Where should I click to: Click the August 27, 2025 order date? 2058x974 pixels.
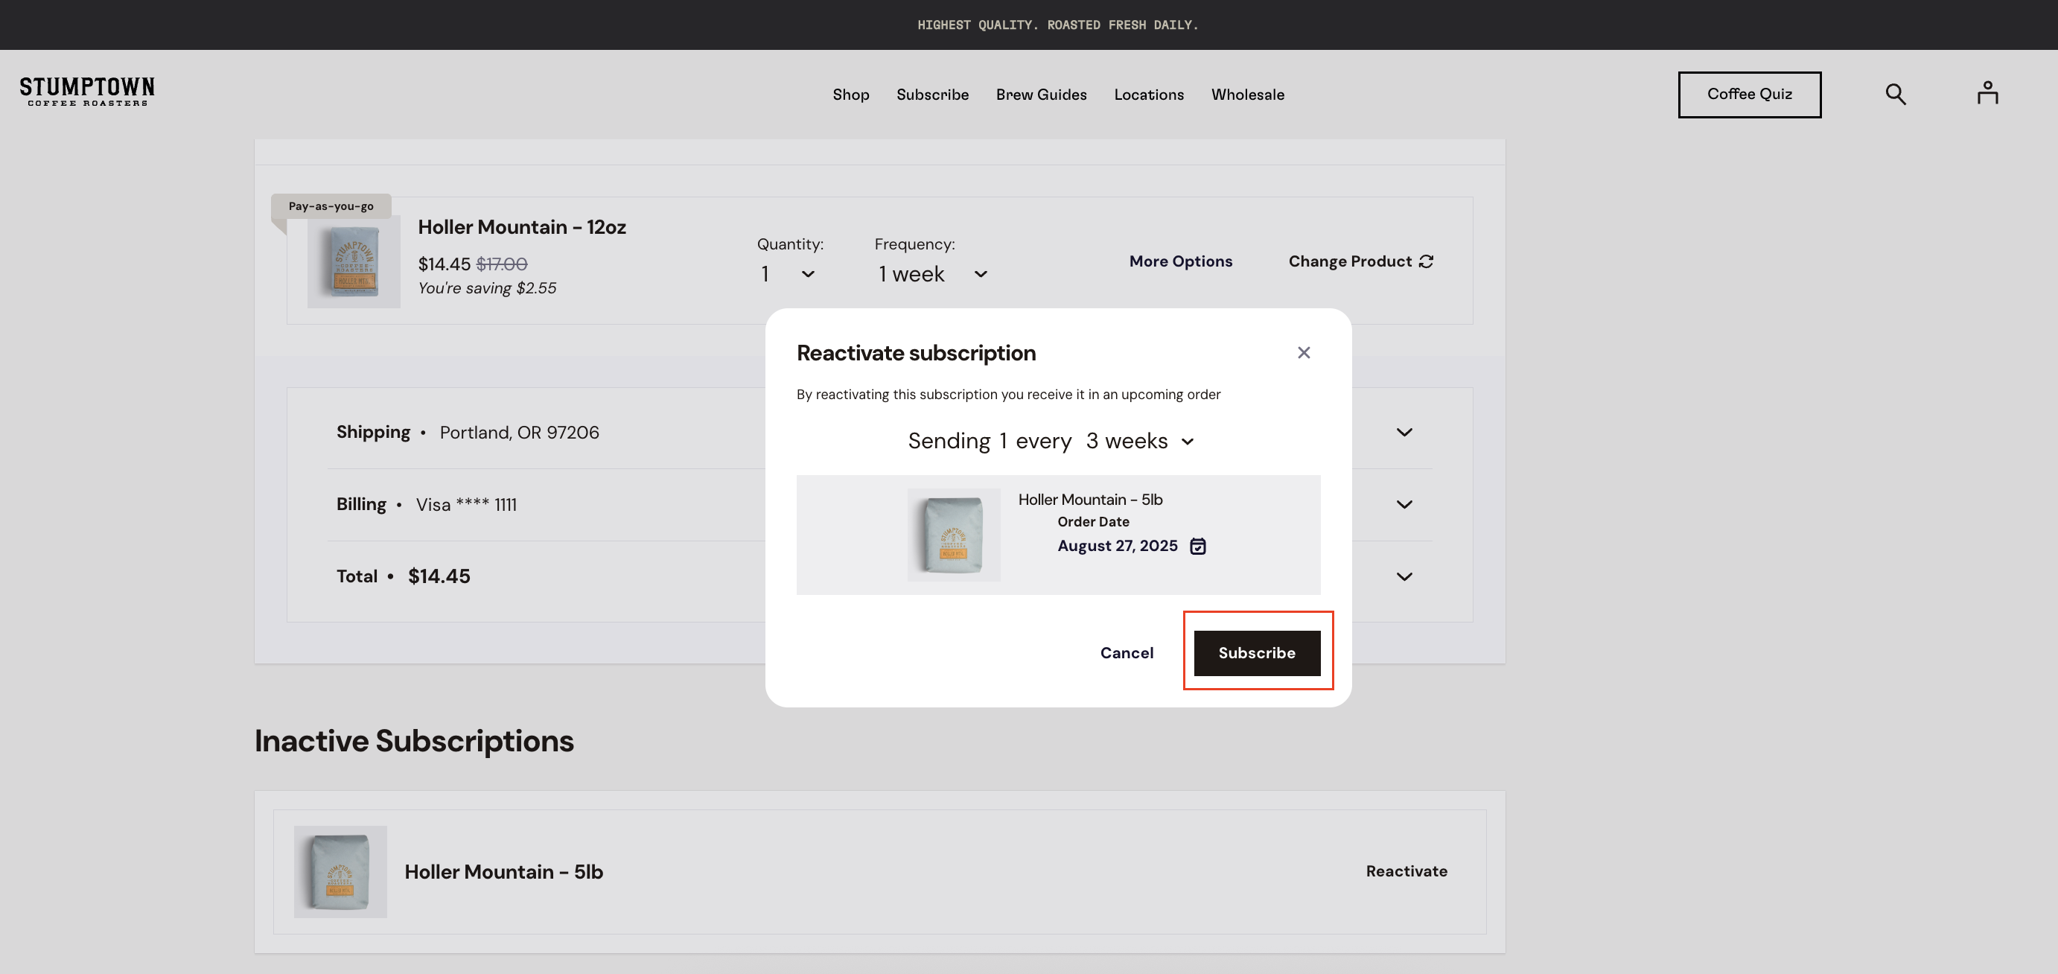pos(1117,546)
